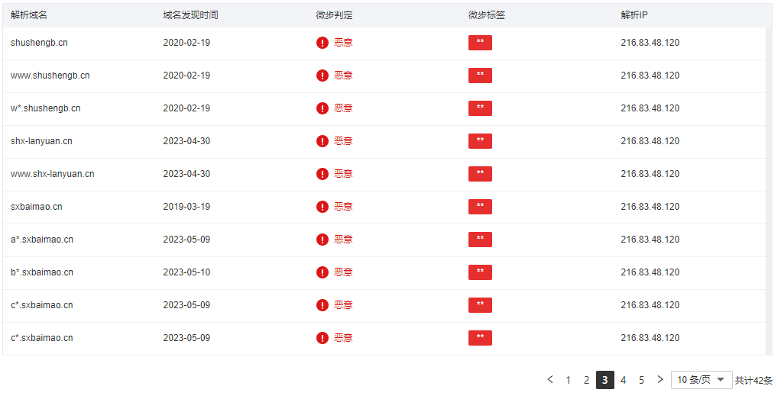This screenshot has width=781, height=399.
Task: Click the red tag badge in shx-lanyuan.cn row
Action: [480, 141]
